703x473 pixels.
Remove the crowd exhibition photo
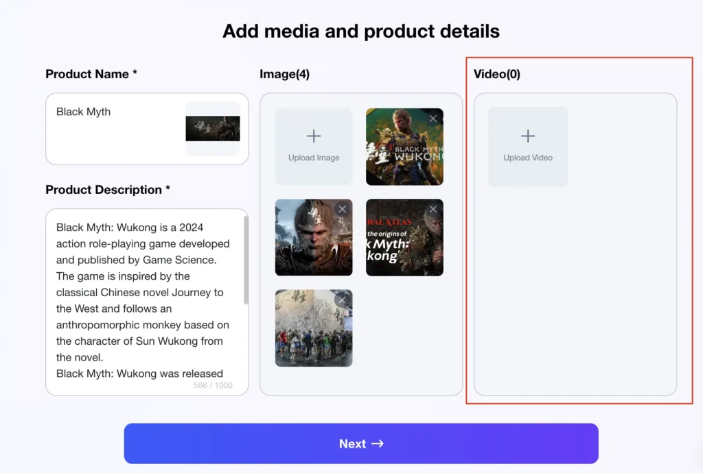[342, 300]
